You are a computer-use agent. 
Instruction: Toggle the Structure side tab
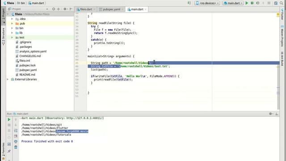pyautogui.click(x=3, y=37)
